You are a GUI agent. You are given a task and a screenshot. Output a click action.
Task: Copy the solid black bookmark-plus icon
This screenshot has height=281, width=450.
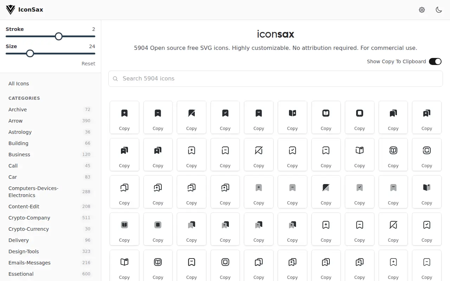pos(124,129)
